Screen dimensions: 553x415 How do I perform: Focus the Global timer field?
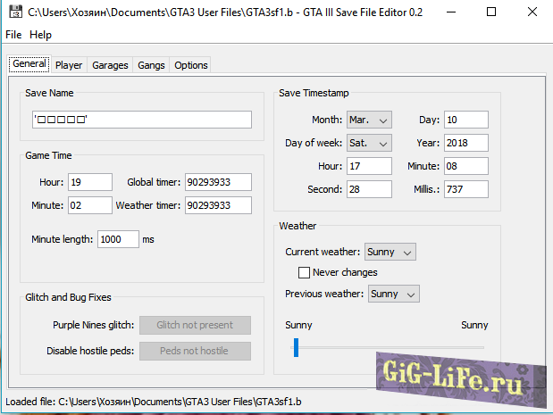coord(218,182)
